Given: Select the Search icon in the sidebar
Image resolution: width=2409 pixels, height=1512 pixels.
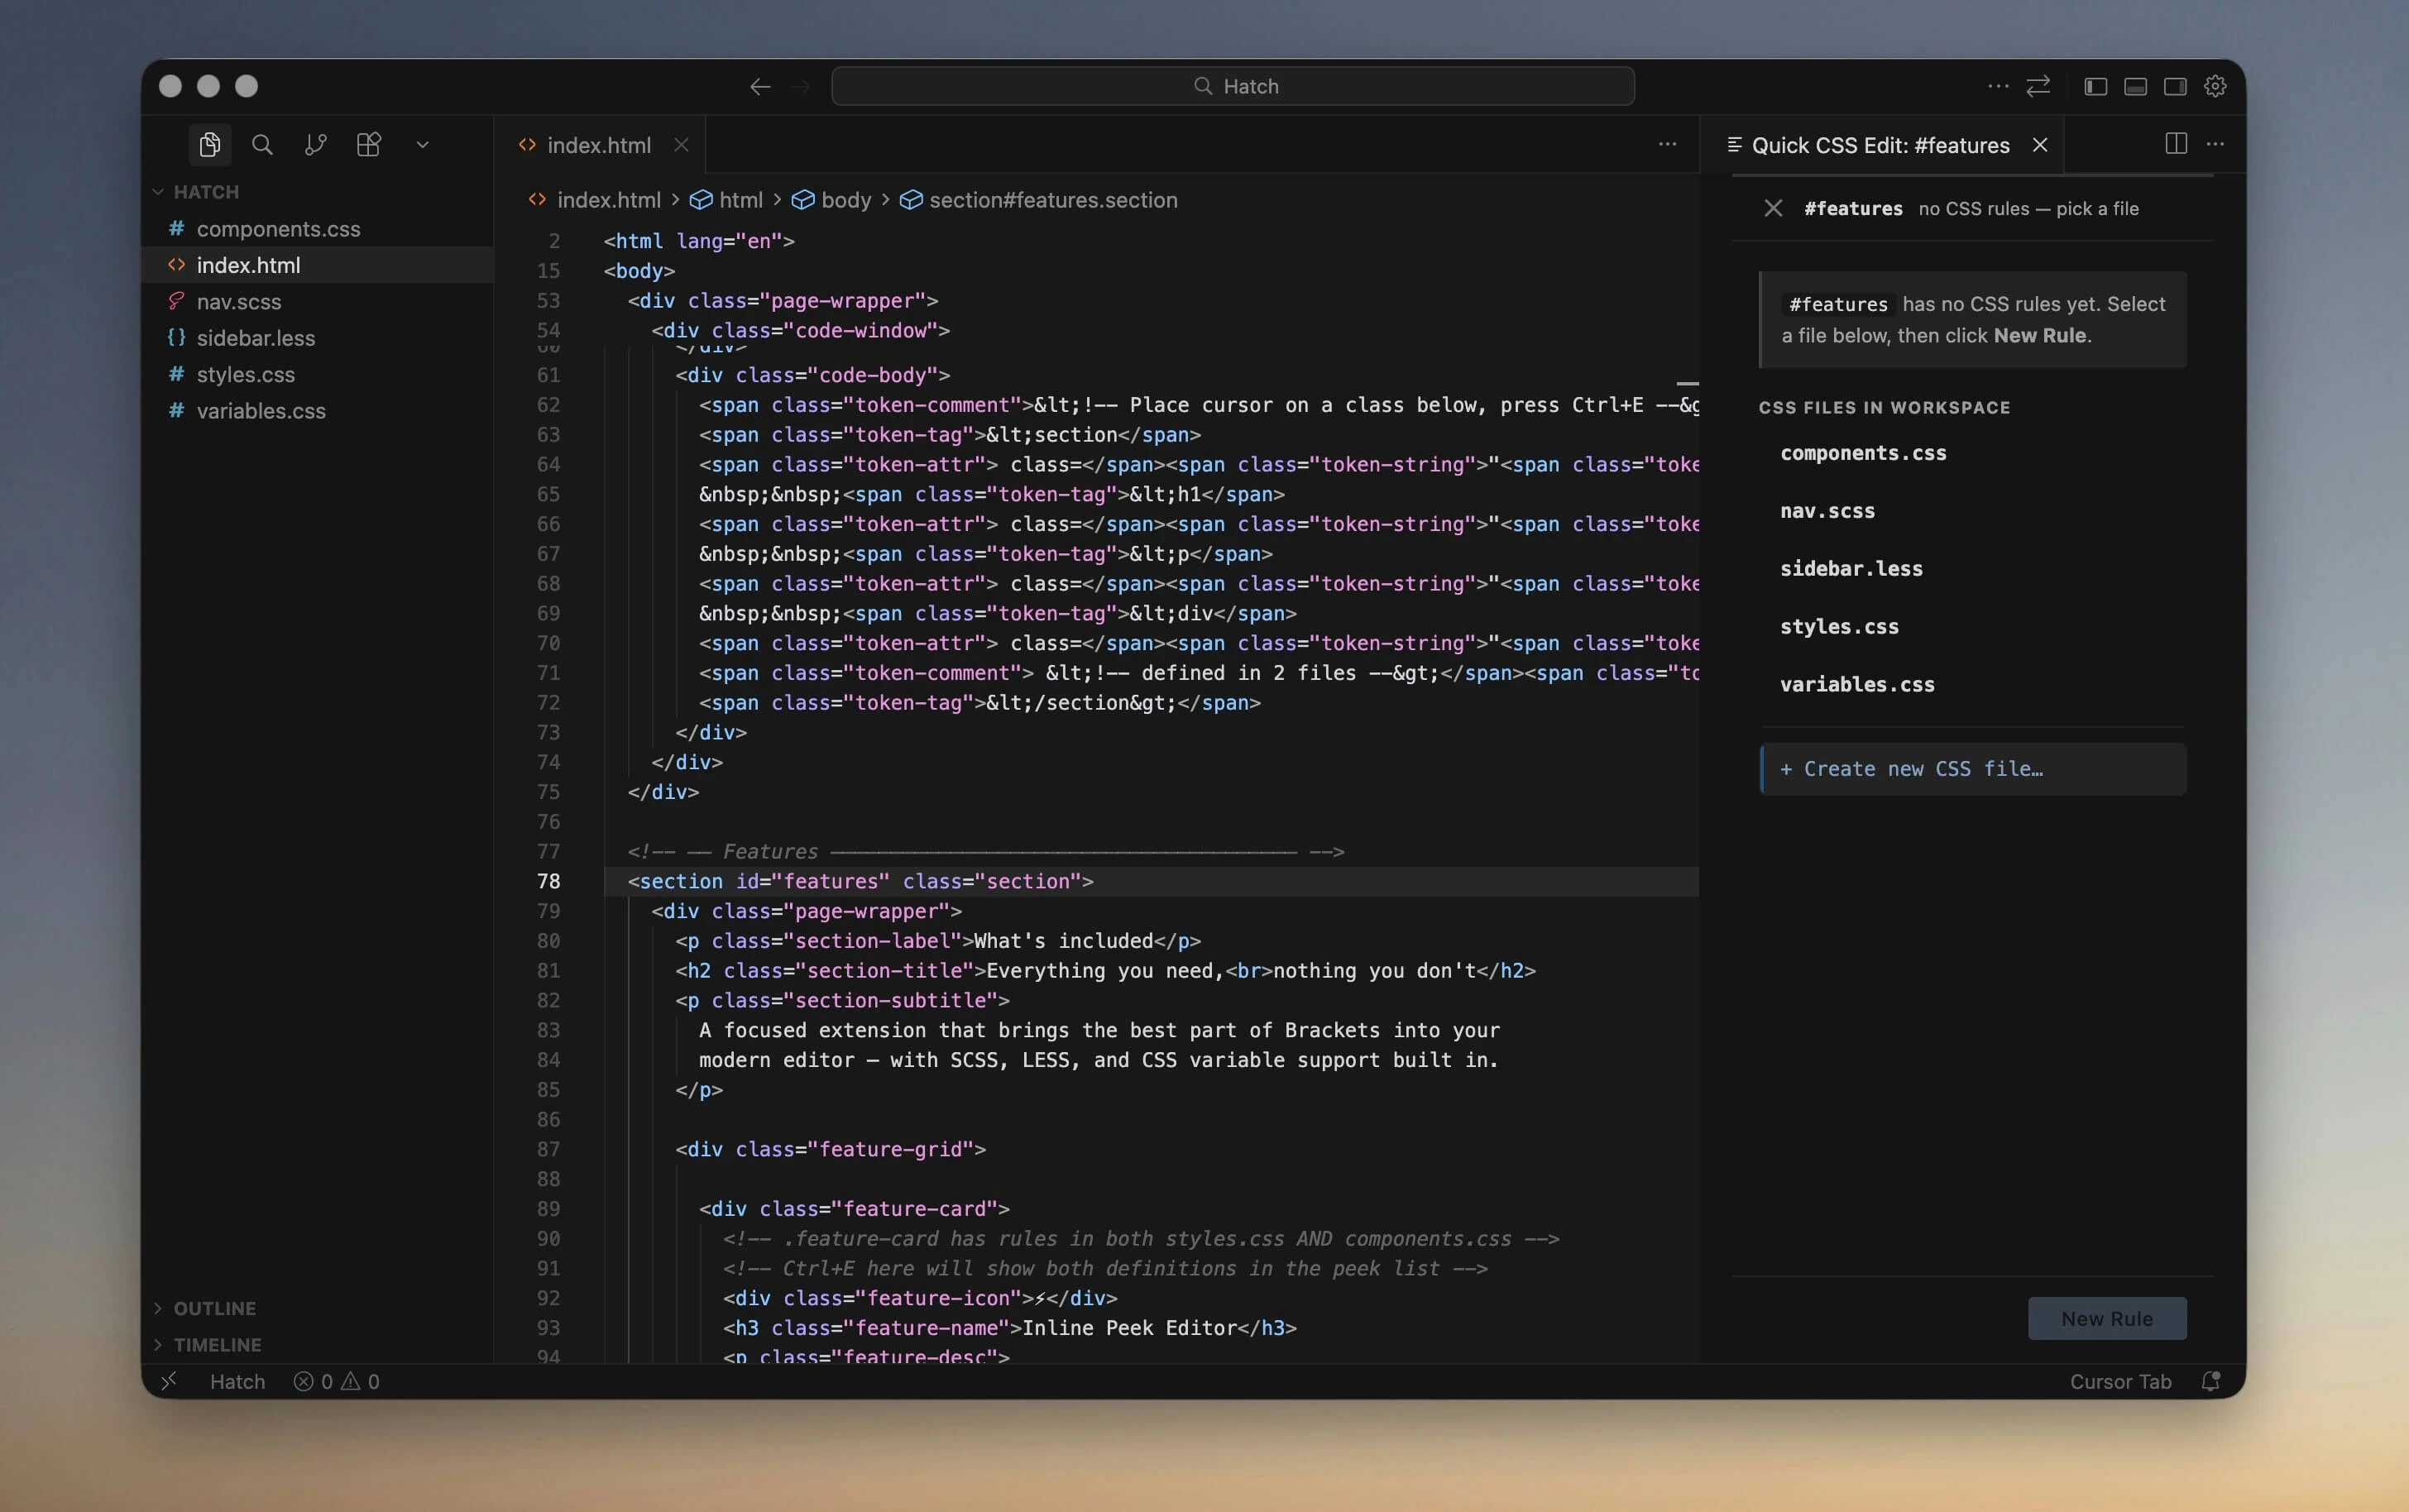Looking at the screenshot, I should (x=262, y=144).
